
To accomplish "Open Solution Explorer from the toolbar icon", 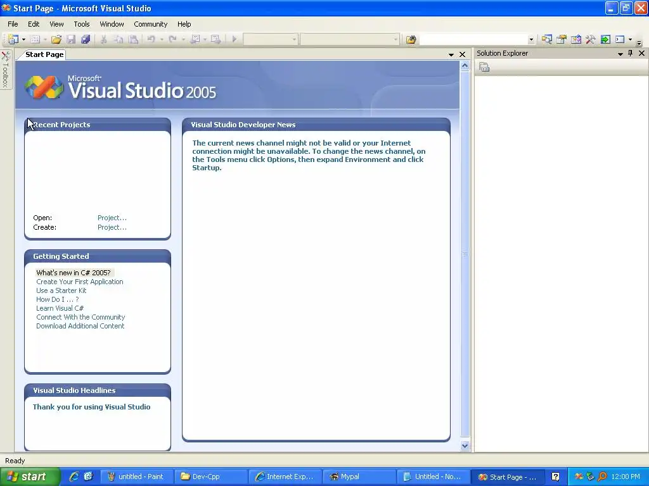I will pos(547,39).
